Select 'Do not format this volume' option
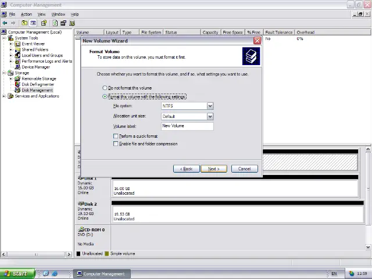Viewport: 372px width, 279px height. click(x=105, y=88)
